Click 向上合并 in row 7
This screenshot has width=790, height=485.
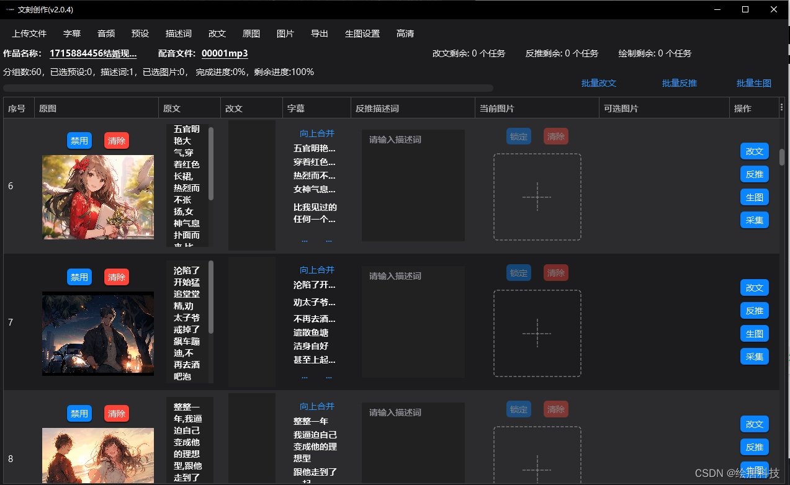(317, 270)
